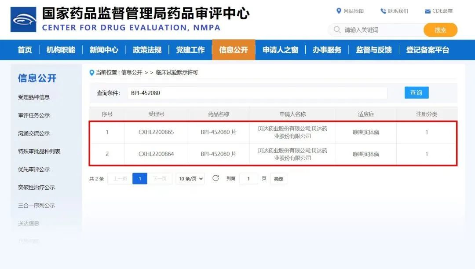This screenshot has width=475, height=269.
Task: Open the 政策法规 menu item
Action: [147, 50]
